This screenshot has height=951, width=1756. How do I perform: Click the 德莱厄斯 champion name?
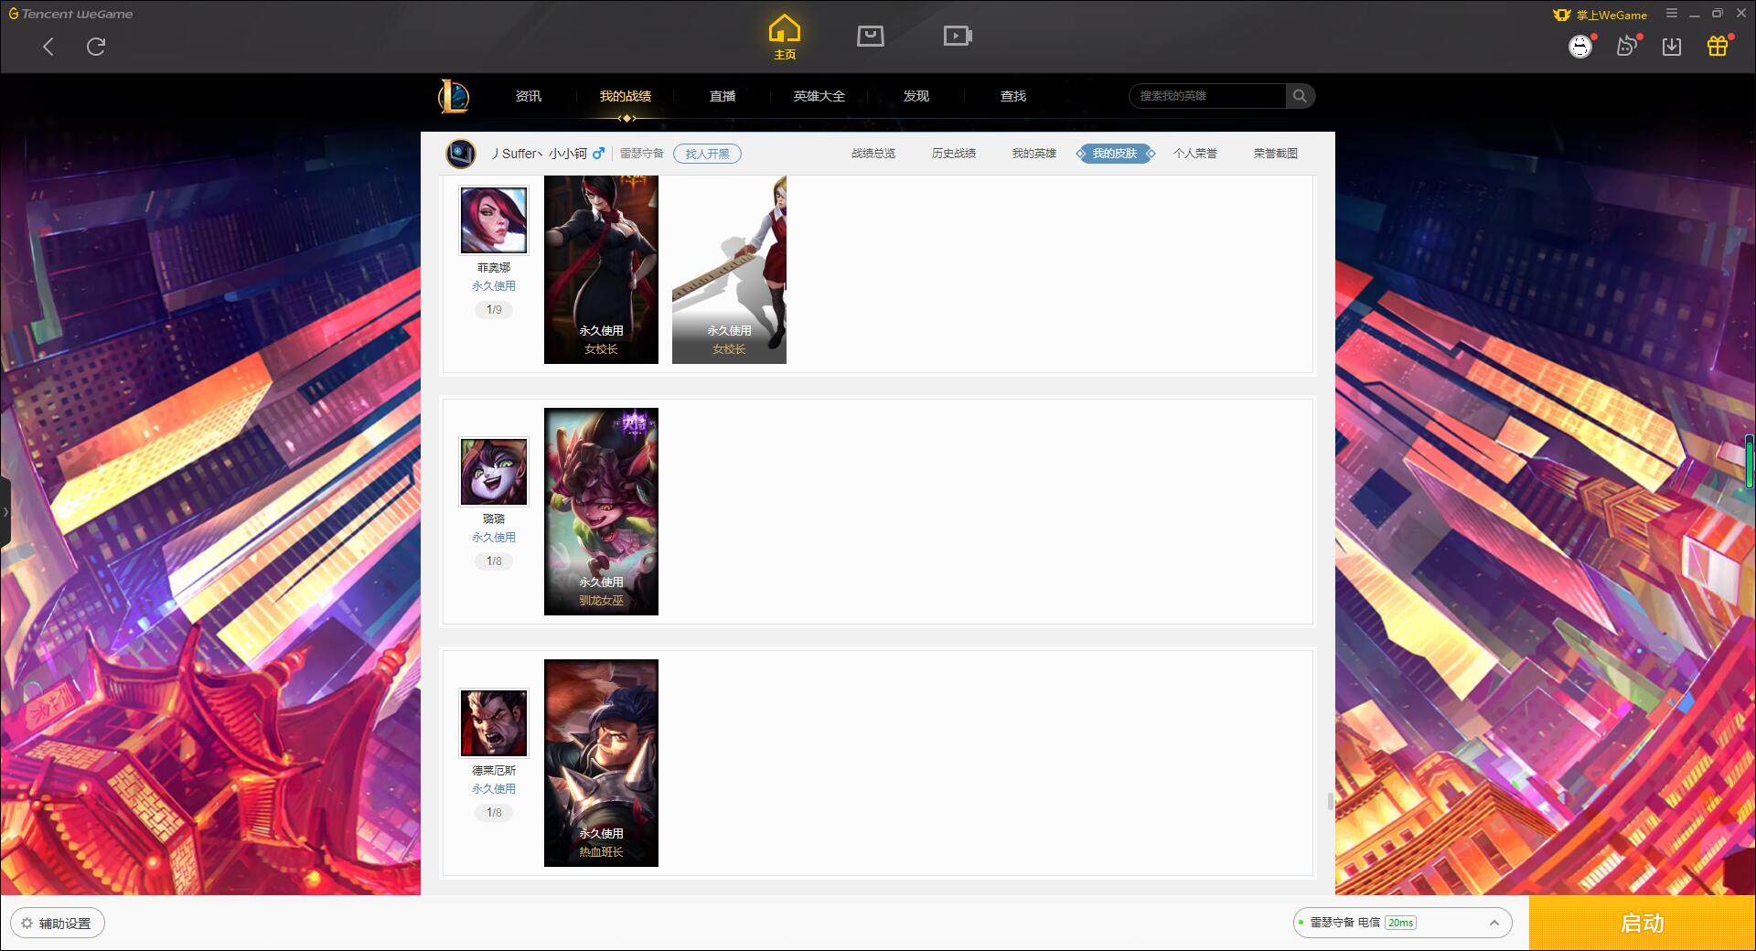click(x=494, y=771)
